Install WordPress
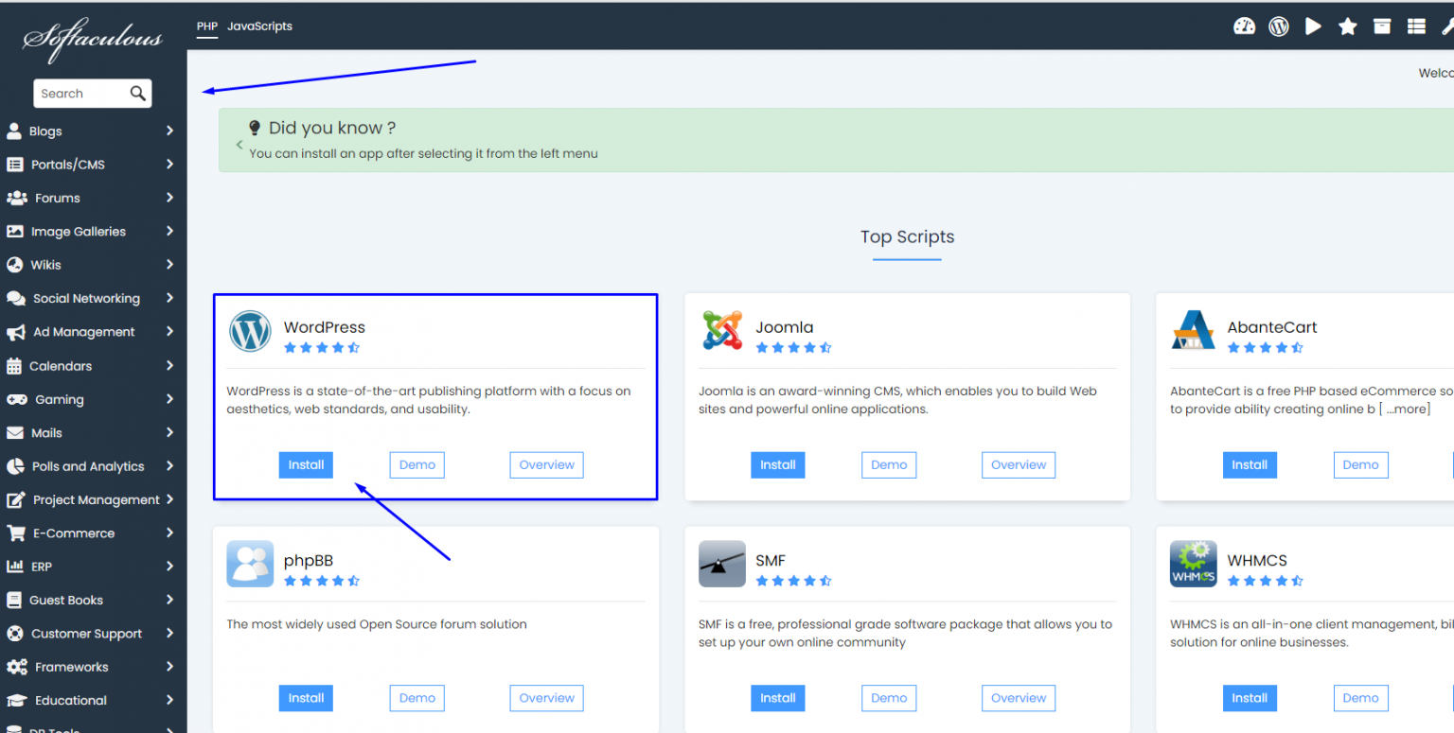1454x733 pixels. click(x=306, y=464)
